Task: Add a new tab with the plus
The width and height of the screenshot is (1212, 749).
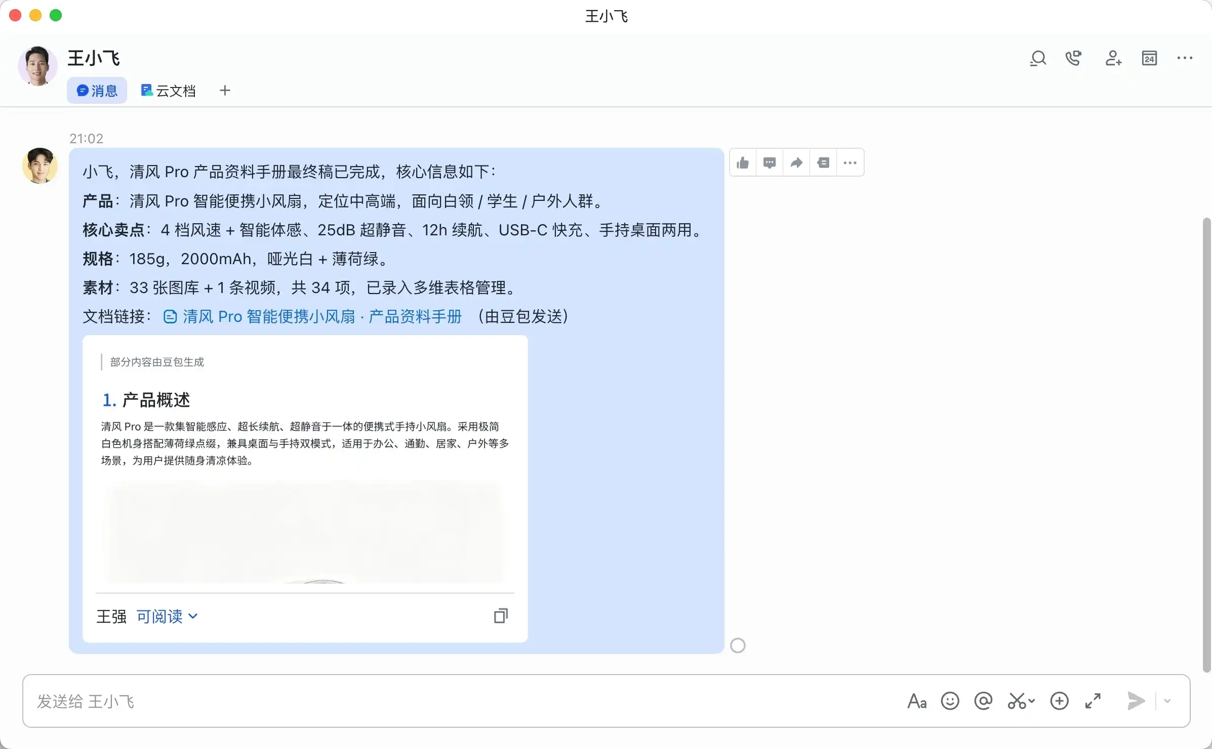Action: tap(225, 91)
